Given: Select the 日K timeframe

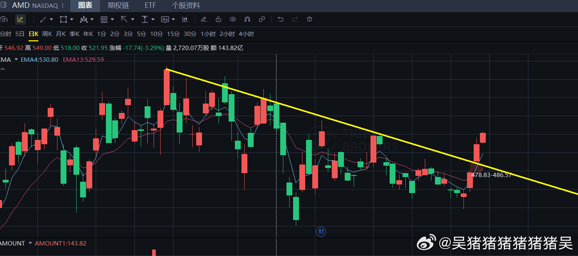Looking at the screenshot, I should click(x=34, y=34).
